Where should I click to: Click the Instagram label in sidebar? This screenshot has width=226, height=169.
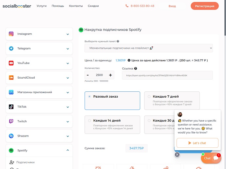(x=25, y=34)
